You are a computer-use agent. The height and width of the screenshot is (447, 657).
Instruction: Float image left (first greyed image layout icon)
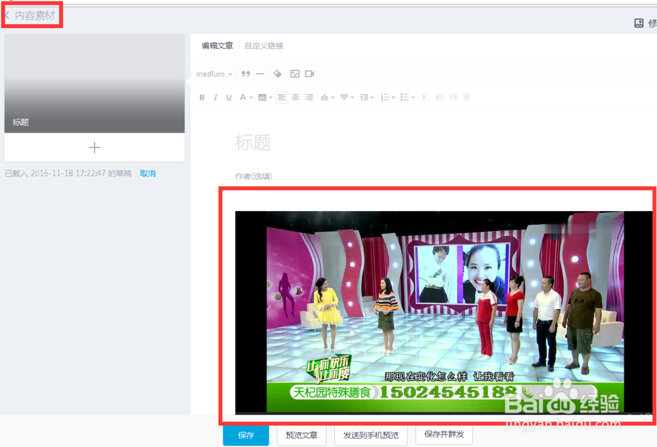point(426,97)
